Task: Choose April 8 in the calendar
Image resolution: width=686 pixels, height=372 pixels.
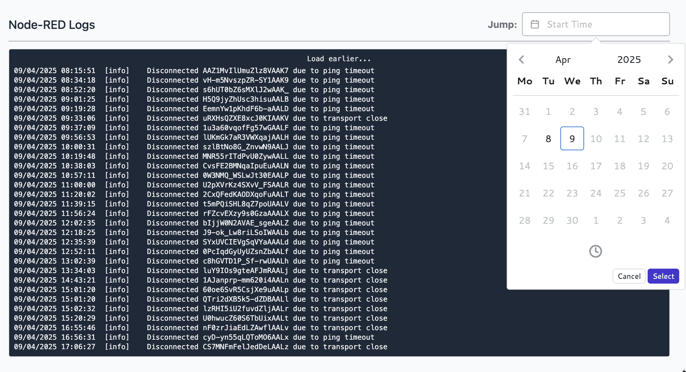Action: [x=548, y=138]
